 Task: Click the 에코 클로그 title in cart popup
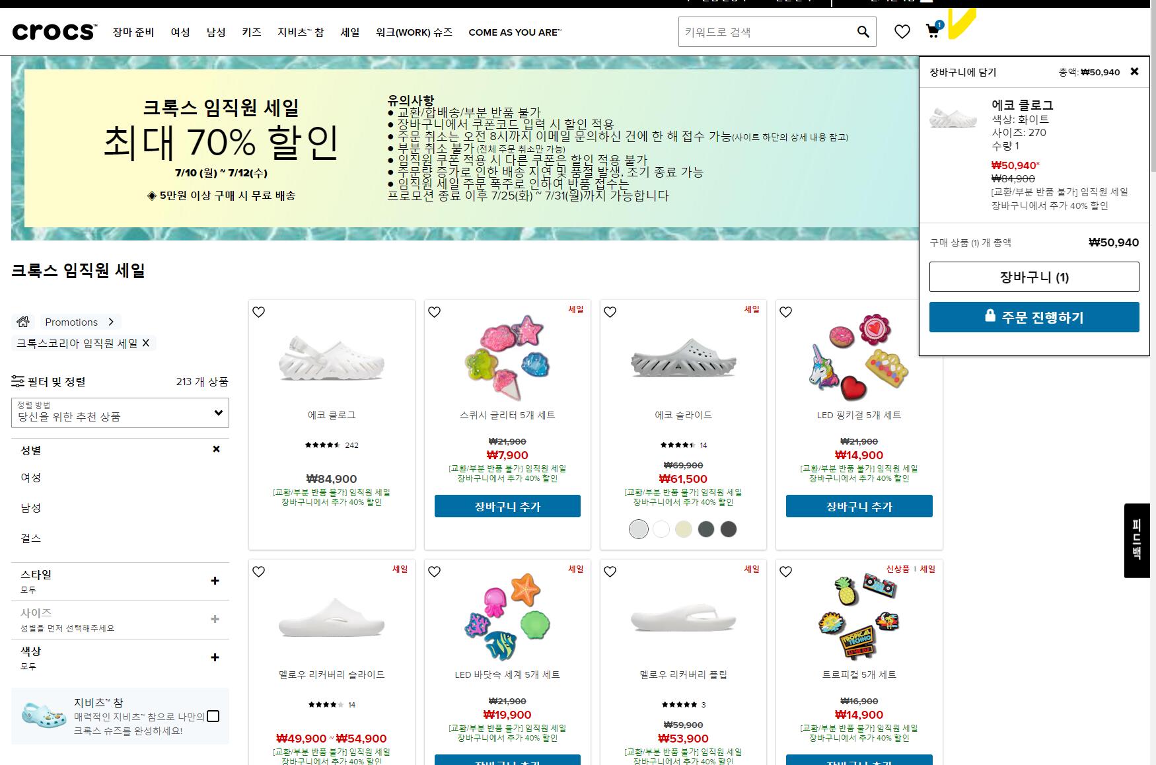click(1023, 105)
